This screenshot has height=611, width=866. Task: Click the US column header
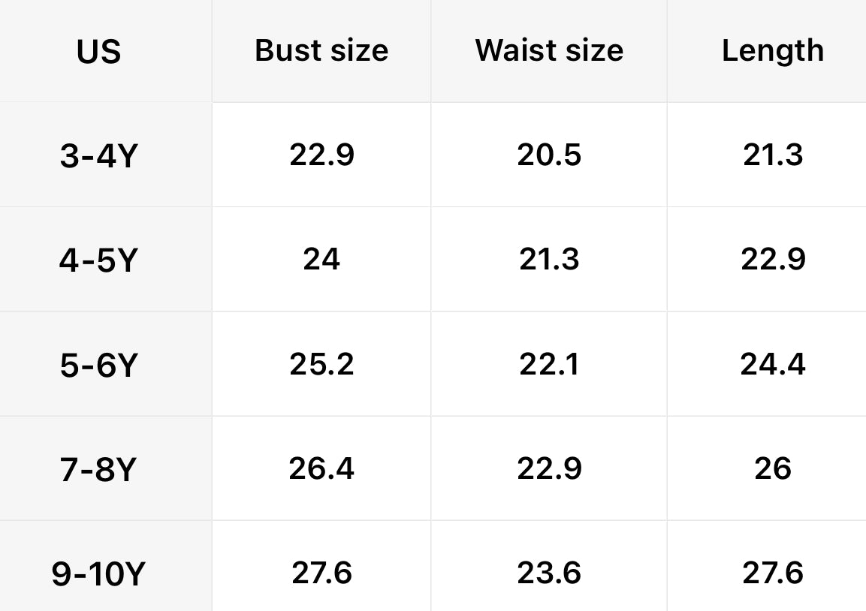(x=98, y=52)
